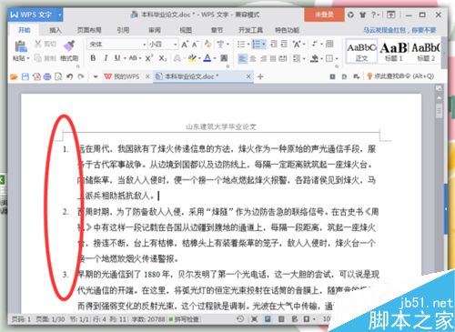
Task: Decrease font size with the A- icon
Action: [x=195, y=45]
